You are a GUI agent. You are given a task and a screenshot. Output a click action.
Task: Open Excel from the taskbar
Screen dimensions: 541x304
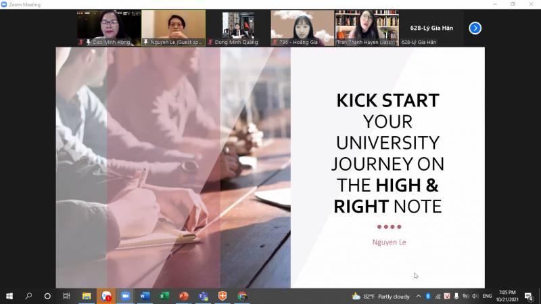click(164, 296)
